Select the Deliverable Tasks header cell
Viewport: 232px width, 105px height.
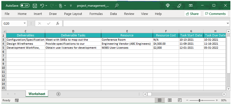(73, 35)
